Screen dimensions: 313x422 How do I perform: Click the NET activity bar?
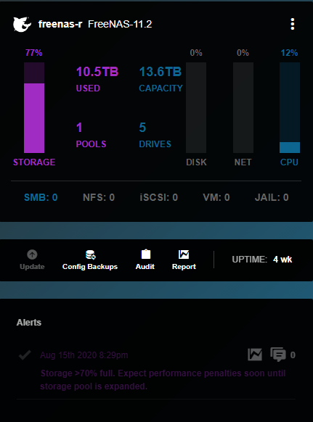click(243, 107)
